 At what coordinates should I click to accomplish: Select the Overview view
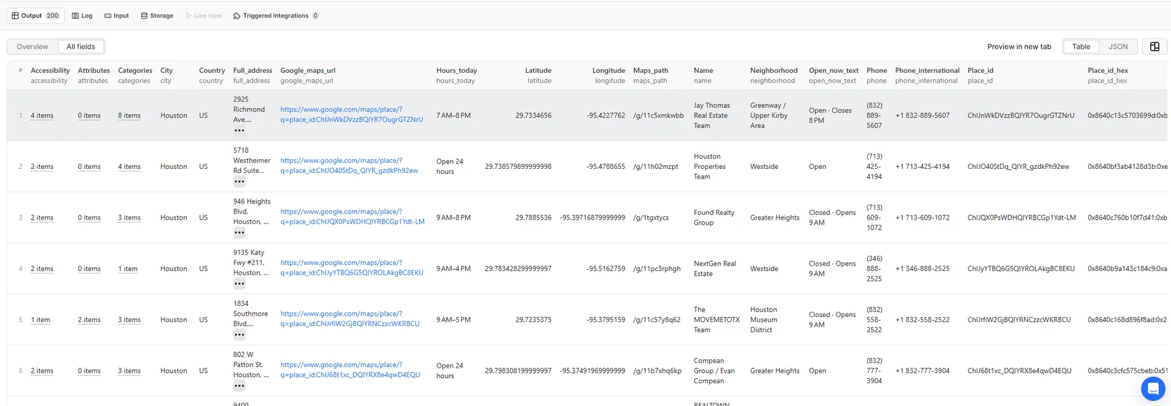(x=33, y=47)
